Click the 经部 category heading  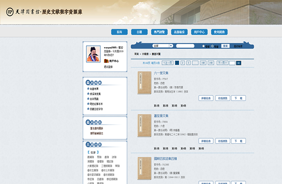(x=93, y=152)
